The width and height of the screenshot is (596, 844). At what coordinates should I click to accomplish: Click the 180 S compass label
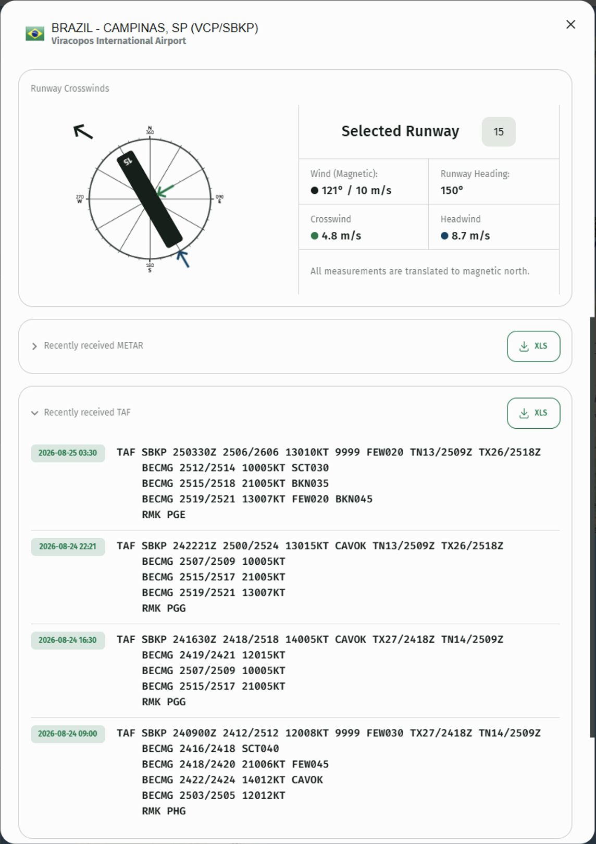click(150, 268)
